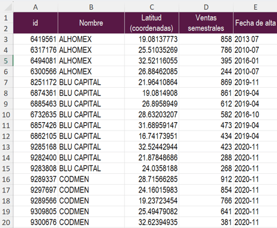Select column E header
This screenshot has width=277, height=228.
click(255, 7)
